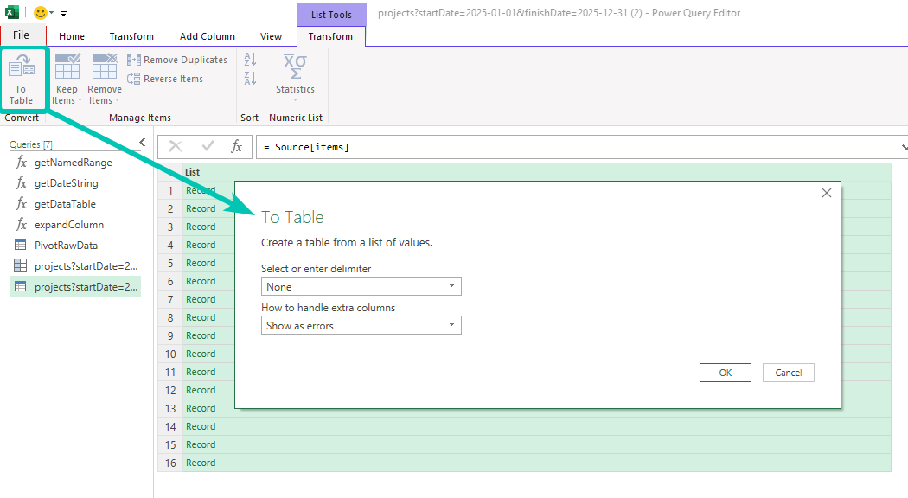Click Reverse Items in the ribbon
Image resolution: width=908 pixels, height=498 pixels.
click(165, 79)
